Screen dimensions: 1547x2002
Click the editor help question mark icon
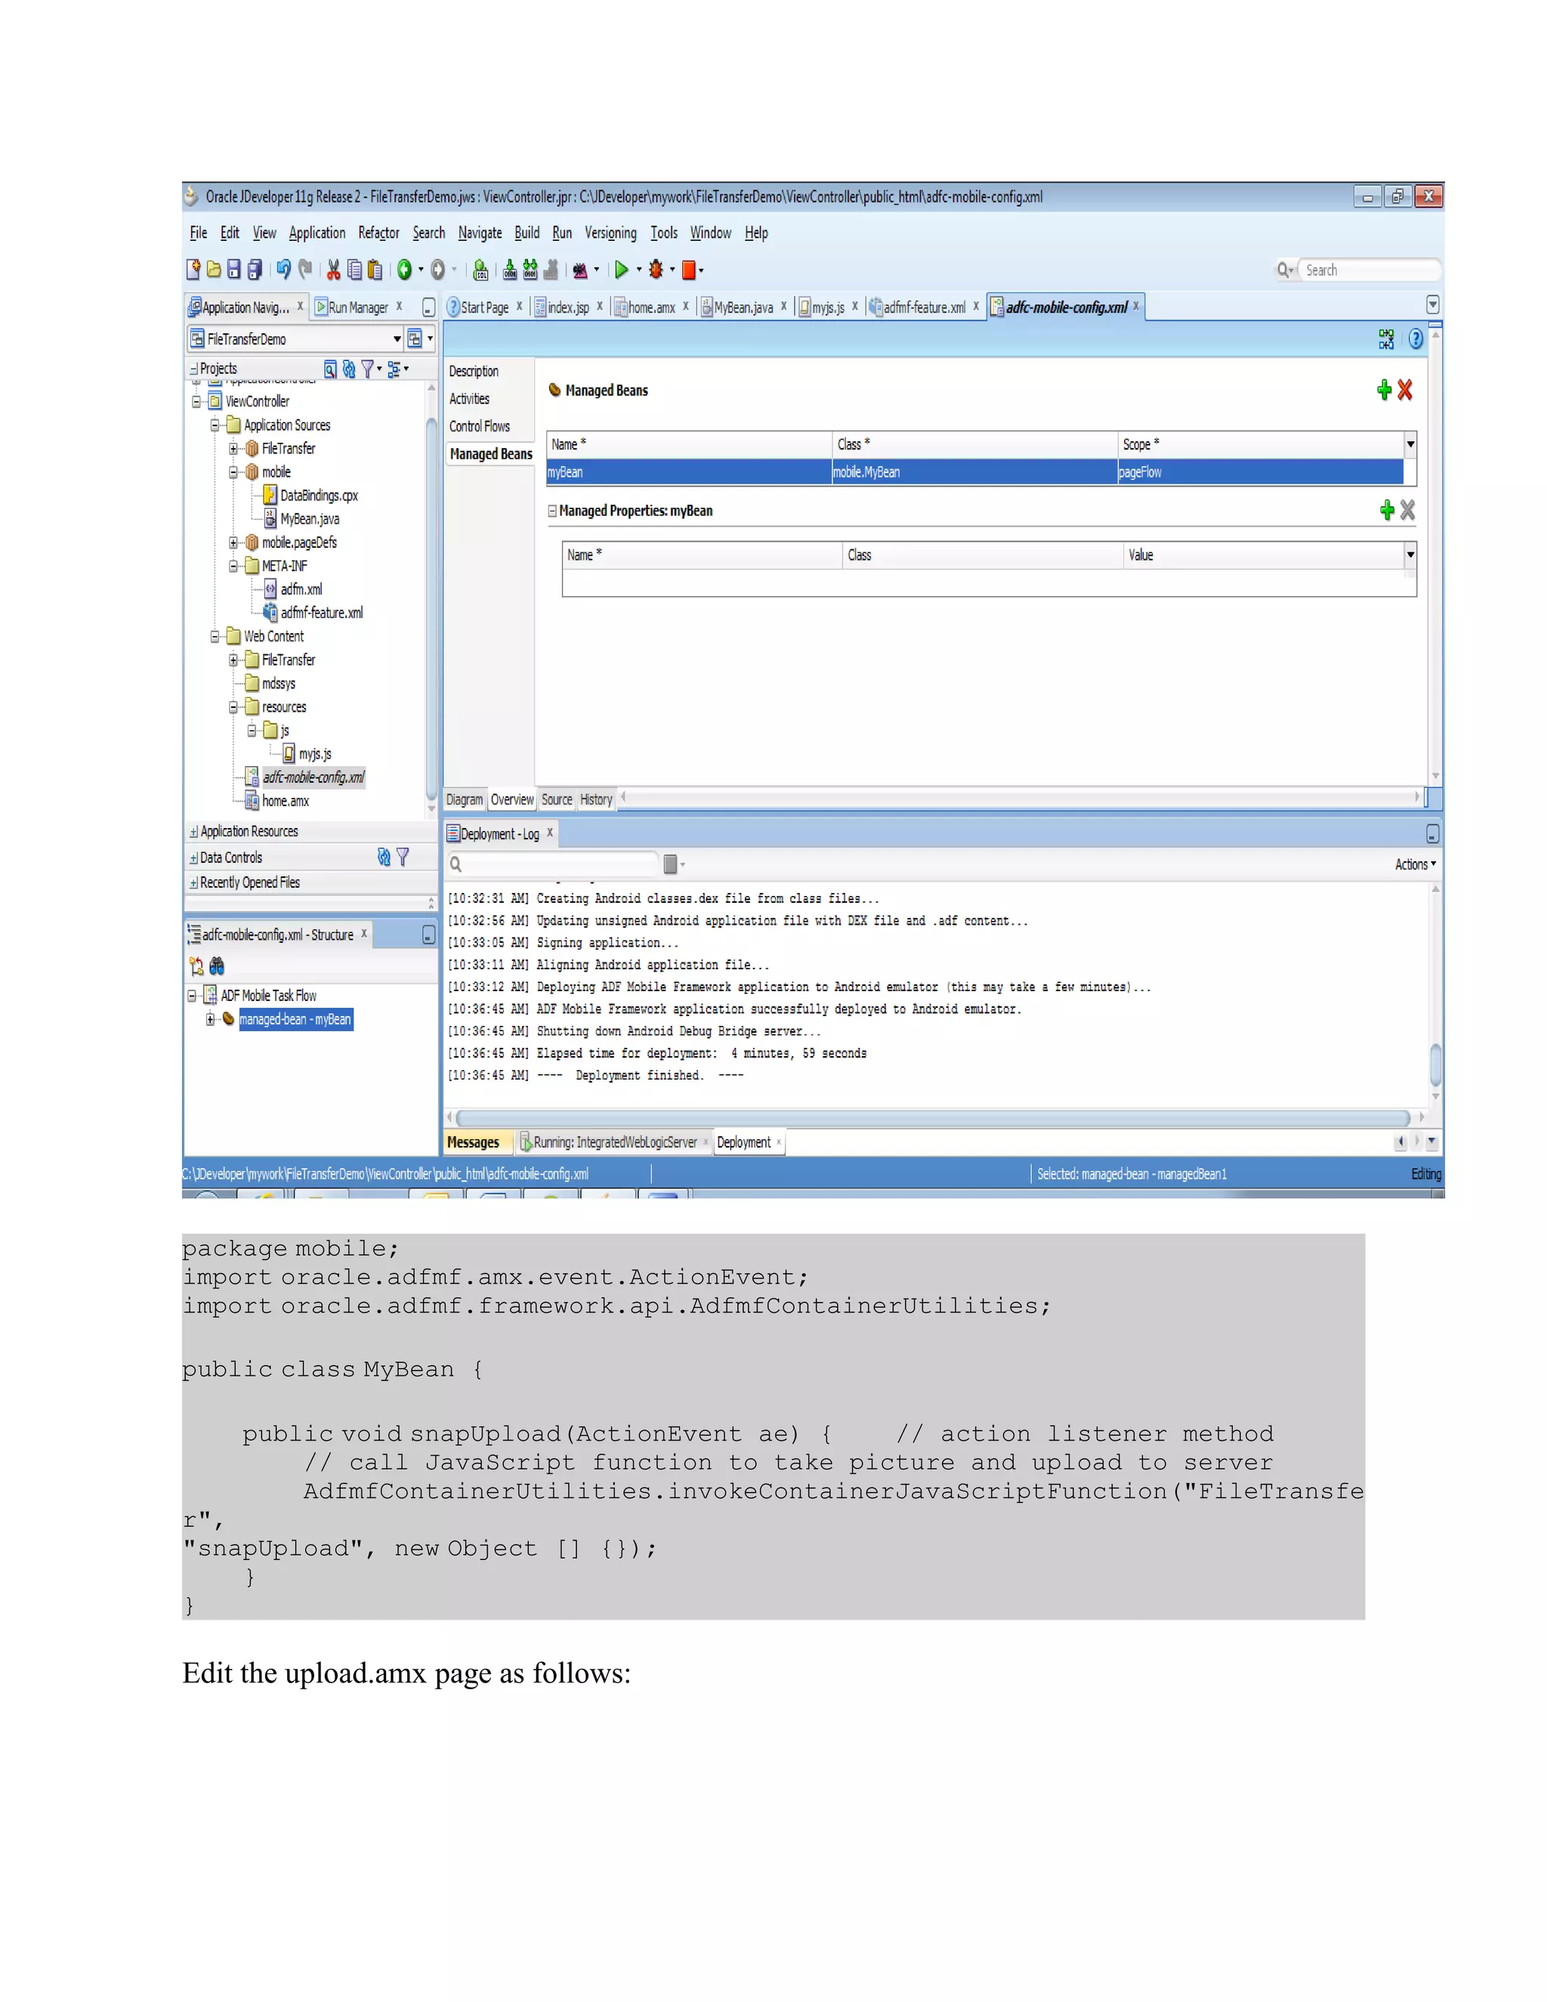pyautogui.click(x=1415, y=339)
